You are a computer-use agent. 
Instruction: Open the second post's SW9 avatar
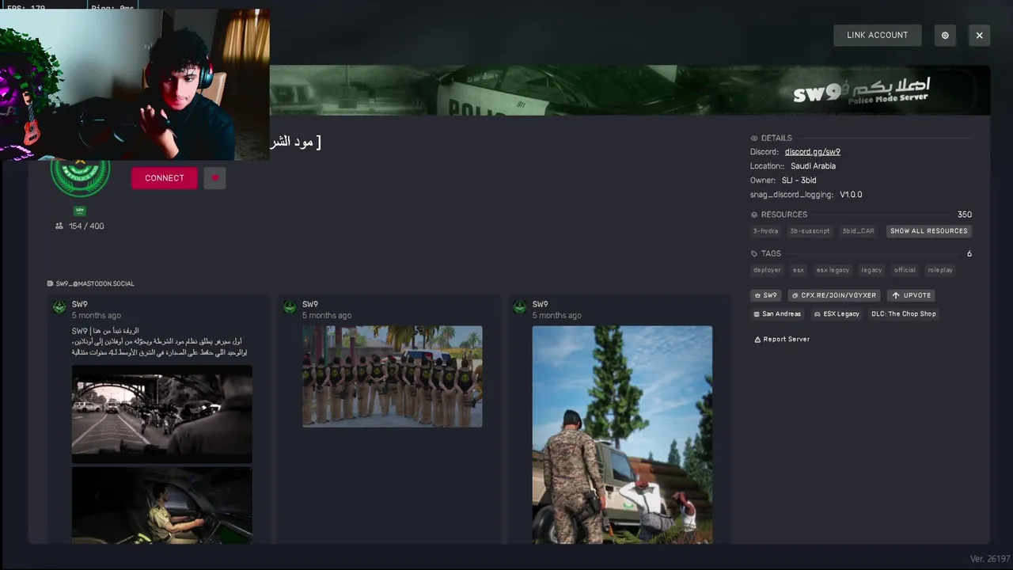tap(290, 307)
